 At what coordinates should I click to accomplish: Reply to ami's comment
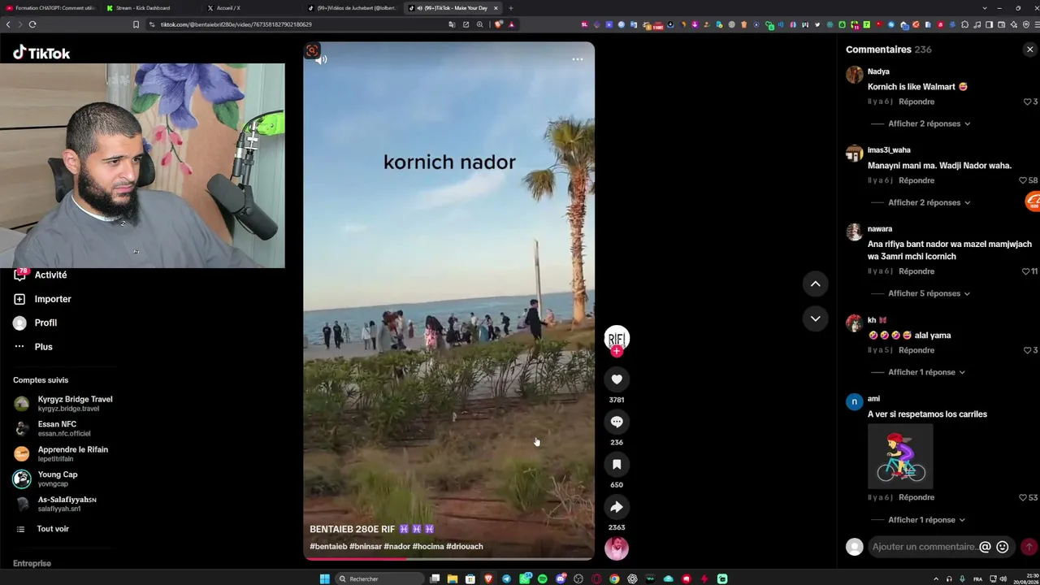click(x=916, y=497)
